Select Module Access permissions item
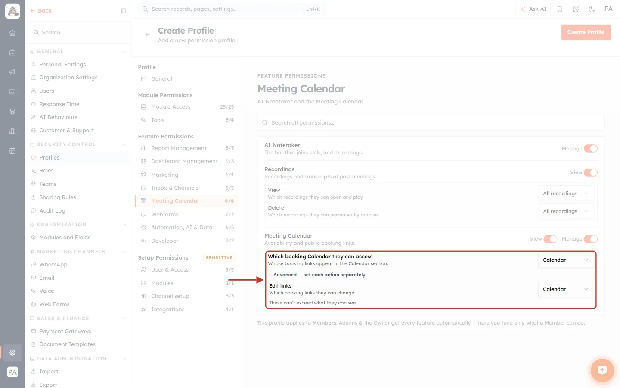 click(187, 107)
